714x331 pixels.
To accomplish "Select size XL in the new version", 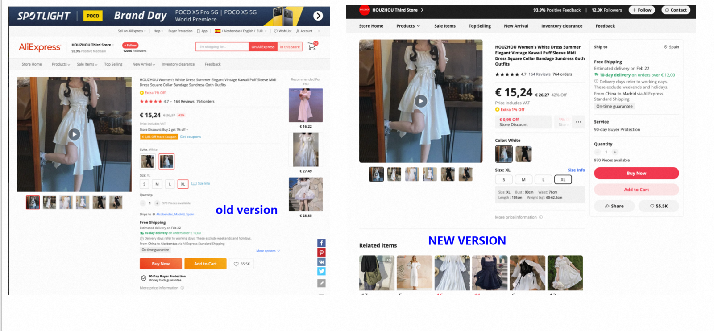I will click(563, 180).
